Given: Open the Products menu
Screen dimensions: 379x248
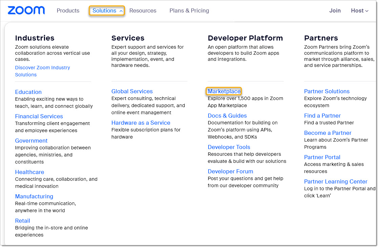Looking at the screenshot, I should click(68, 11).
